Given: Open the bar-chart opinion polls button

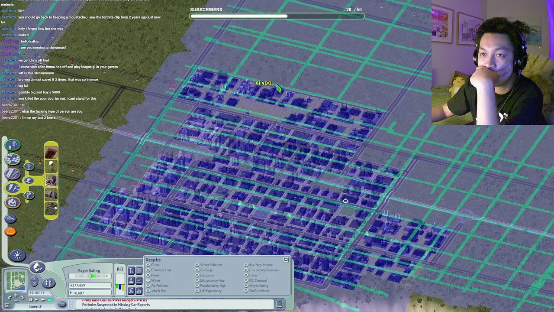Looking at the screenshot, I should (x=139, y=291).
